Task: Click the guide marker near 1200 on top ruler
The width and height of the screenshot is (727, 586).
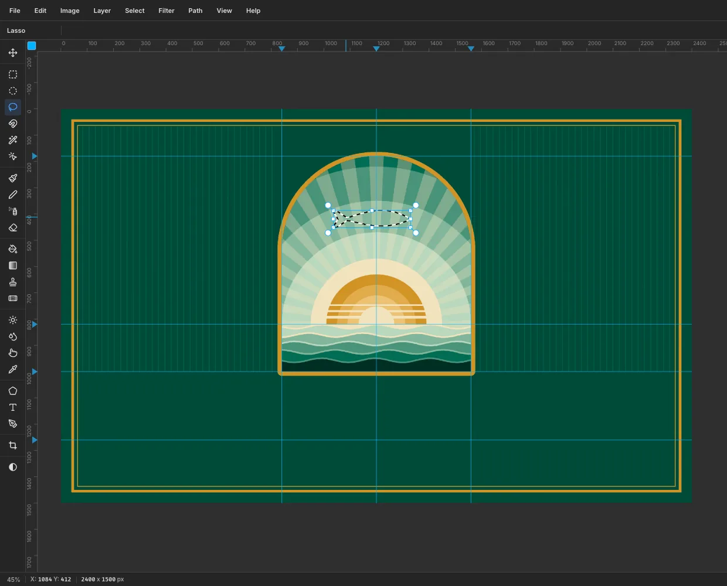Action: (376, 49)
